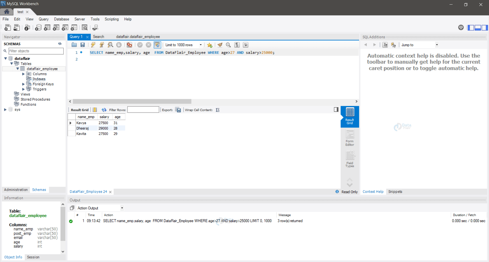Close the Query 1 tab

87,37
